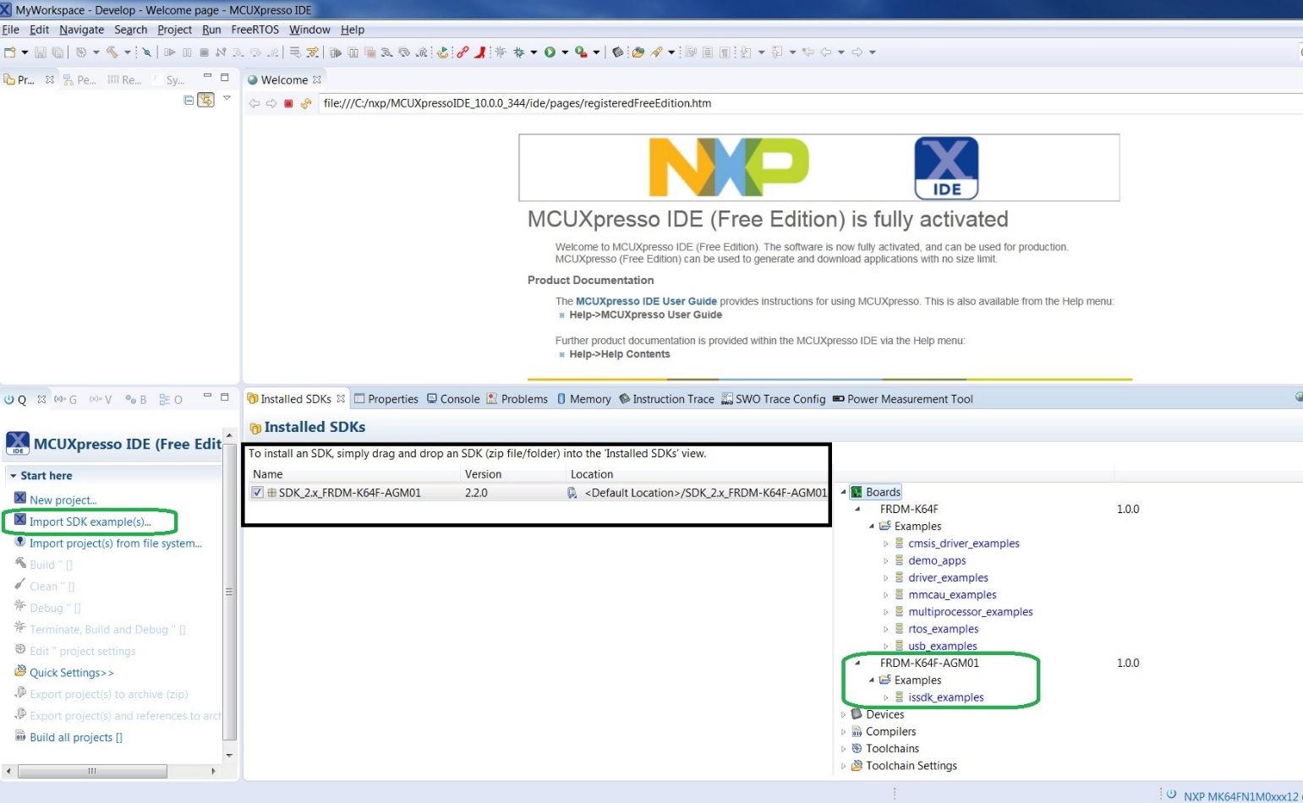Expand the issdk_examples tree node

click(x=885, y=698)
